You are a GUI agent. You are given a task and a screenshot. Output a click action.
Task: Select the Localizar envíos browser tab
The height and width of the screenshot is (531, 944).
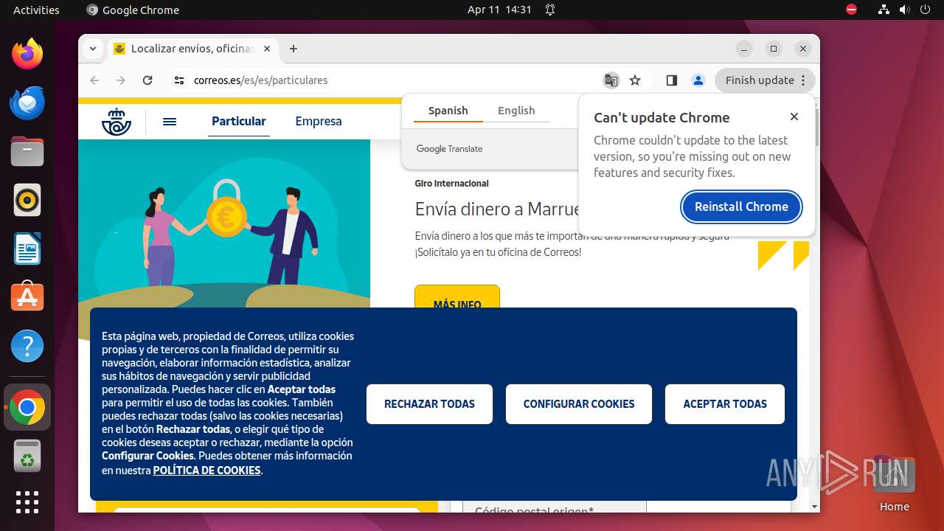pos(192,49)
